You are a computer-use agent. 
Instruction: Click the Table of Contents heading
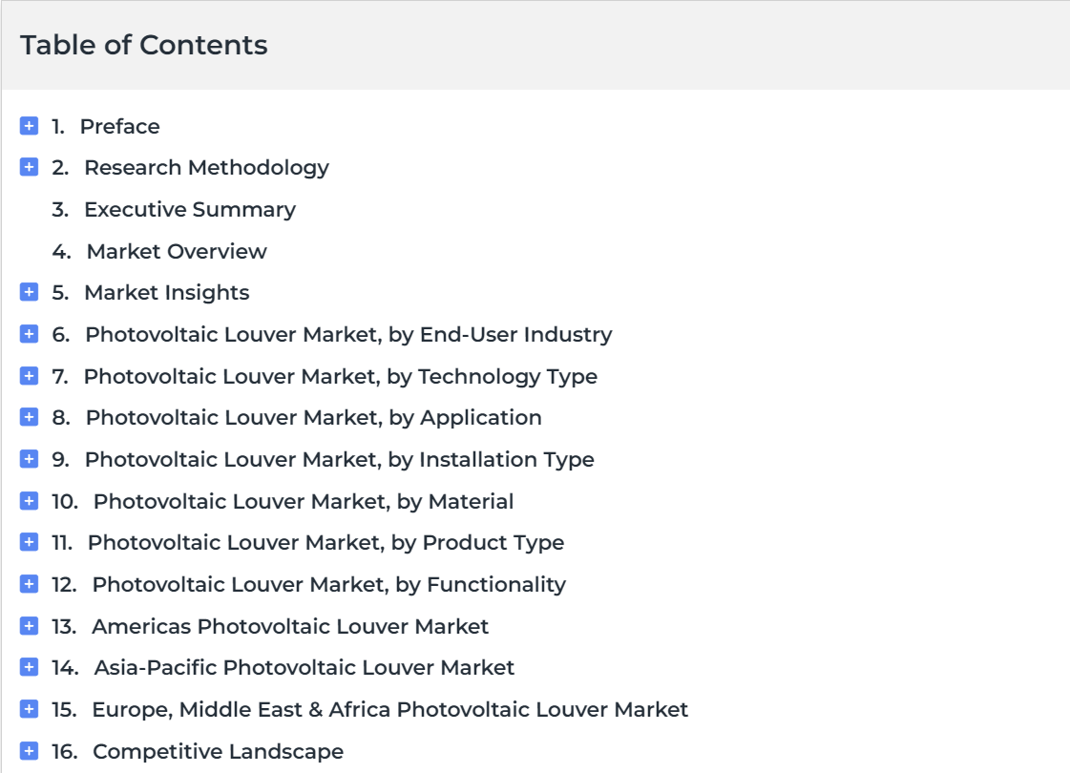pos(144,45)
